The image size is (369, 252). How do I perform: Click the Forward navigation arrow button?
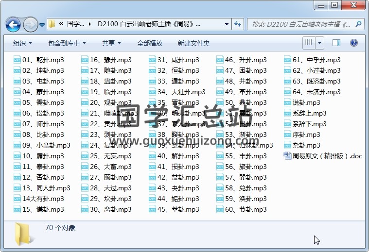pos(30,24)
